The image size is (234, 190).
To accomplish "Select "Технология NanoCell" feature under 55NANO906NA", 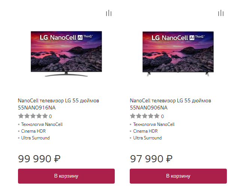I will (154, 124).
